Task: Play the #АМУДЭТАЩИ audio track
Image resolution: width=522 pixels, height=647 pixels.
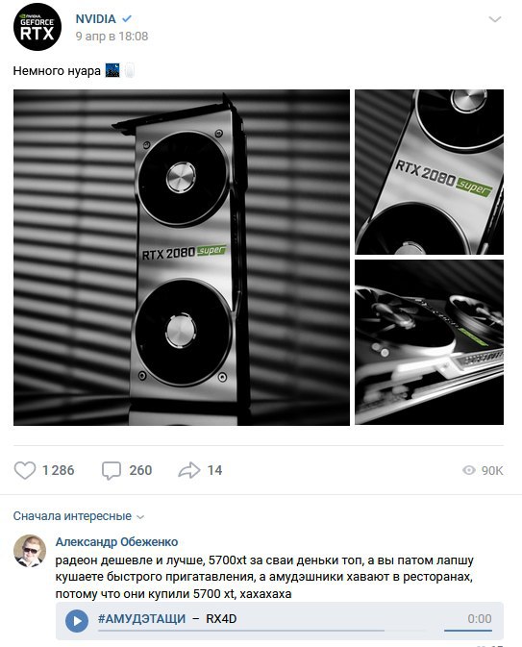Action: (77, 621)
